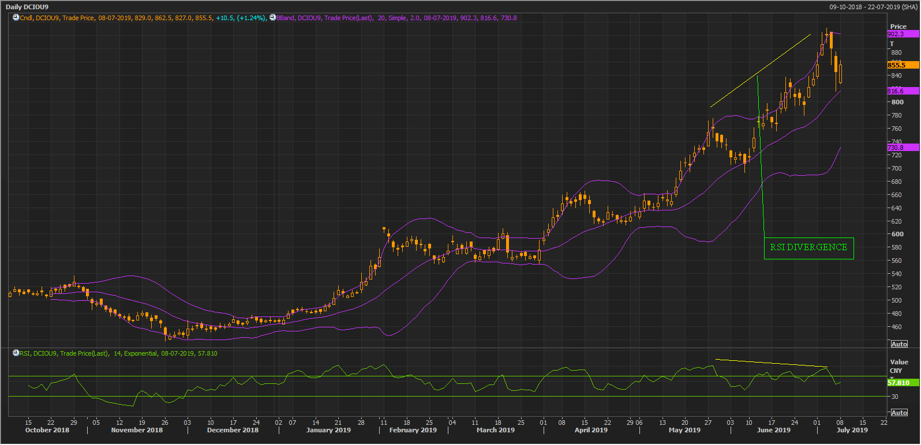The width and height of the screenshot is (921, 445).
Task: Click the November 2018 month label
Action: (137, 430)
